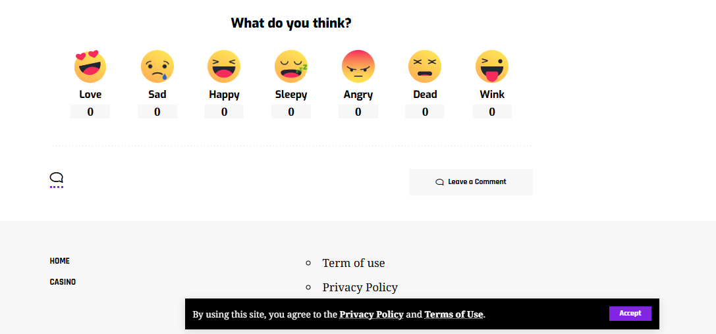Screen dimensions: 716x334
Task: Click the Love heart-eyes emoji
Action: point(90,66)
